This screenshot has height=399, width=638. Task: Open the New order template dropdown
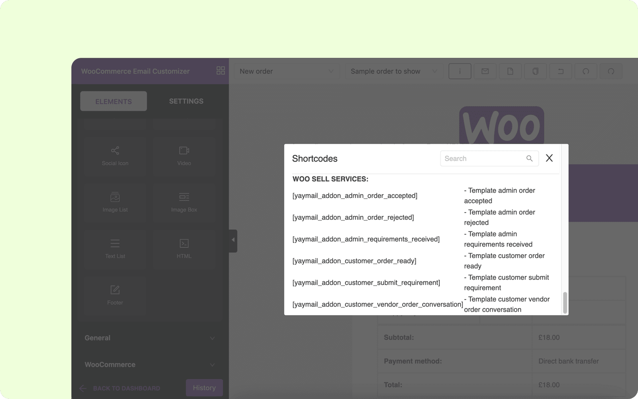click(x=287, y=71)
